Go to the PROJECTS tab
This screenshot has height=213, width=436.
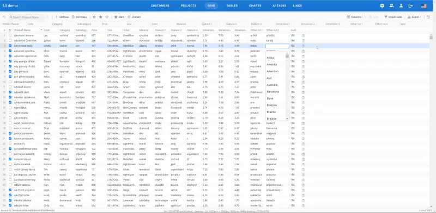(189, 5)
